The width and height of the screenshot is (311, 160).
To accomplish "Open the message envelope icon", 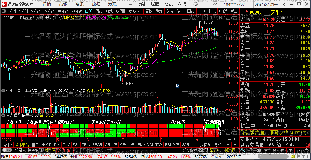I will click(215, 4).
